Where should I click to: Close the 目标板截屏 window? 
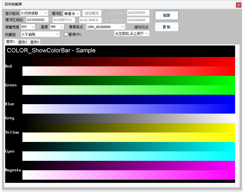(239, 5)
